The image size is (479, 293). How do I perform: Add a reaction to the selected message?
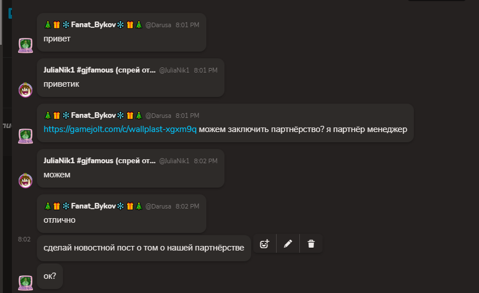(264, 244)
